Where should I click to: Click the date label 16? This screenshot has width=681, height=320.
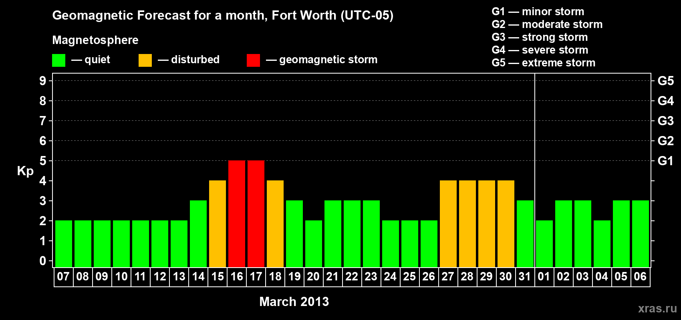coord(237,276)
